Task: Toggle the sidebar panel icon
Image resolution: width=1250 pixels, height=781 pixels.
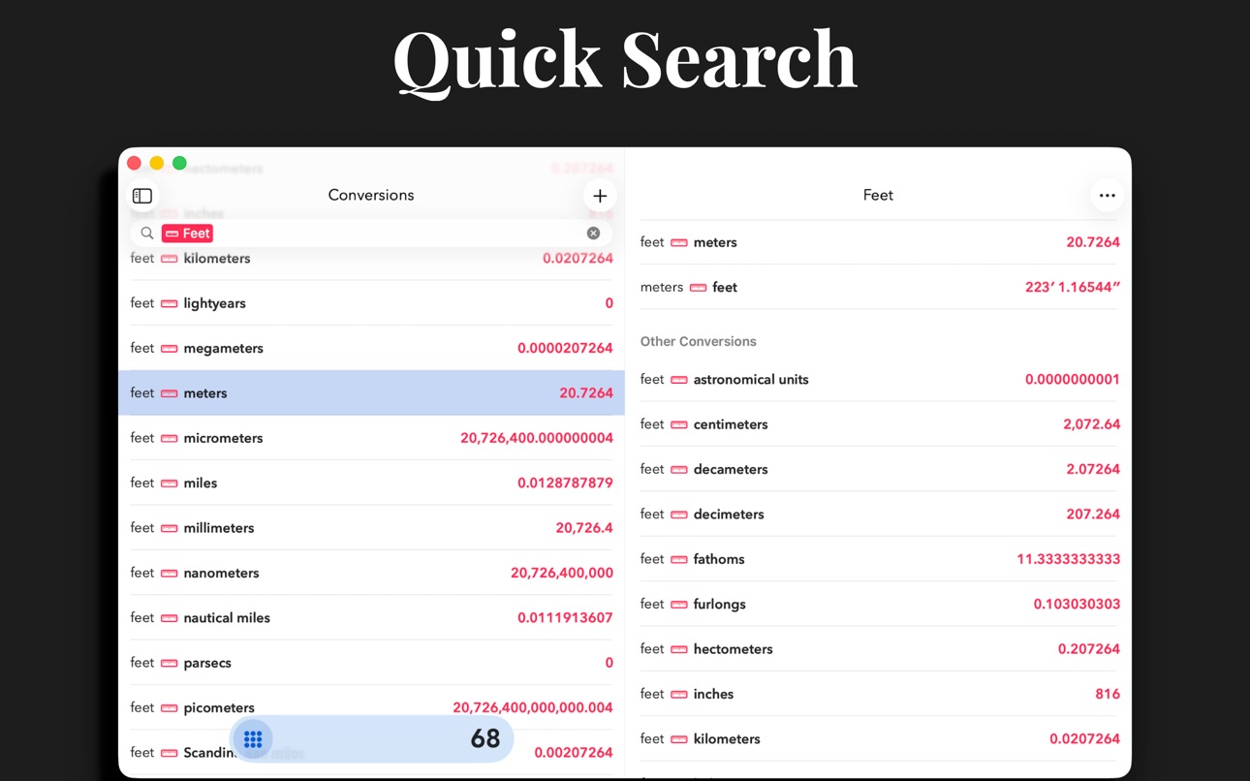Action: 142,196
